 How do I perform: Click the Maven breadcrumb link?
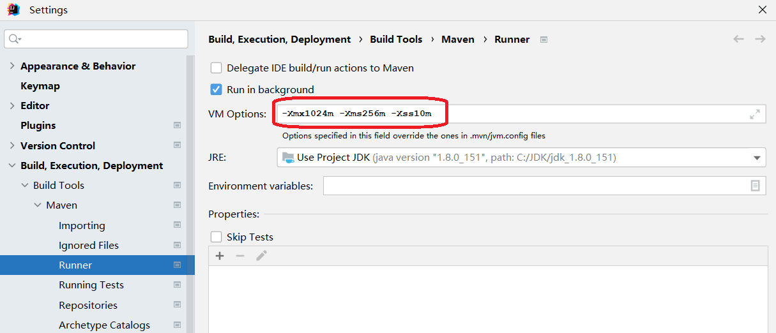pyautogui.click(x=458, y=40)
